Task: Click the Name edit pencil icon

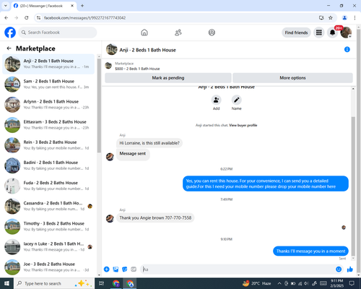Action: (x=237, y=100)
